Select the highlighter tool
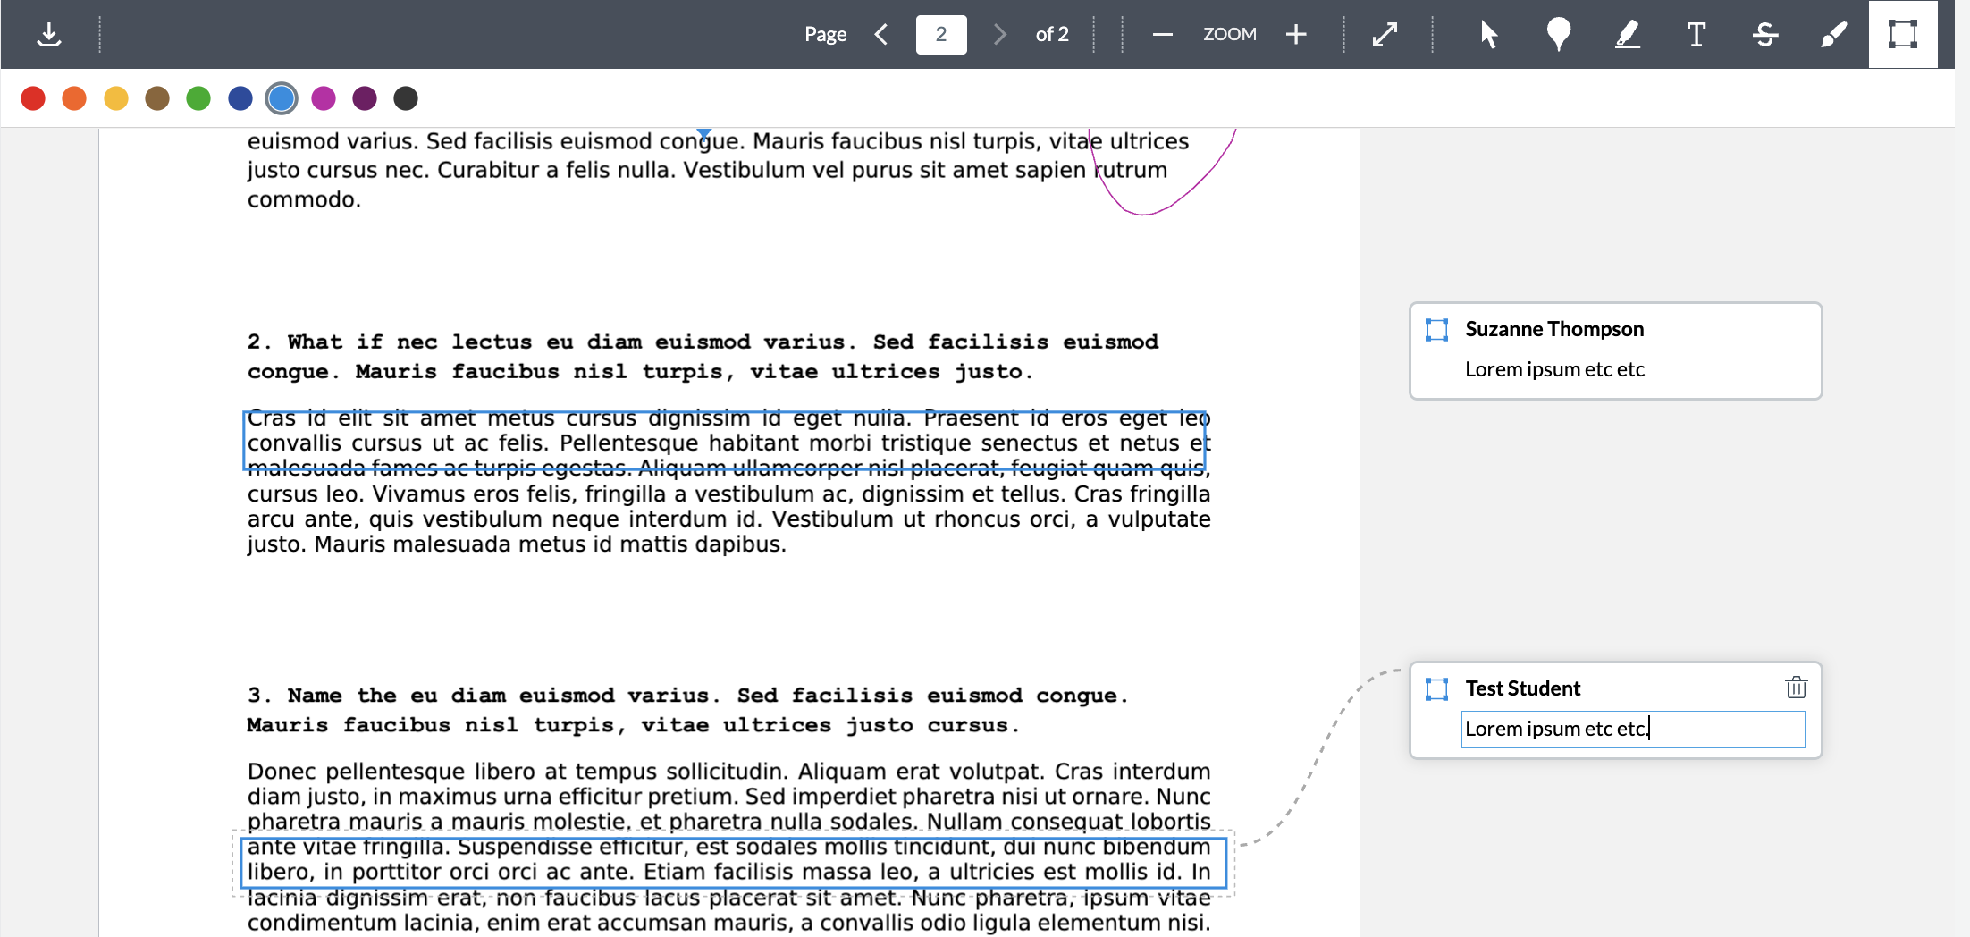The width and height of the screenshot is (1970, 937). [x=1628, y=34]
